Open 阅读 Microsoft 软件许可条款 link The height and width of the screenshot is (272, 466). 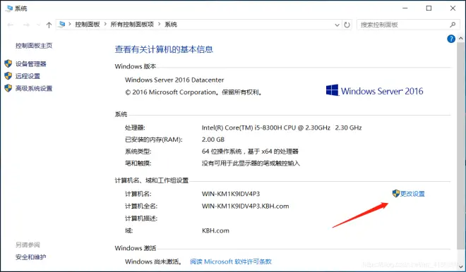click(231, 261)
